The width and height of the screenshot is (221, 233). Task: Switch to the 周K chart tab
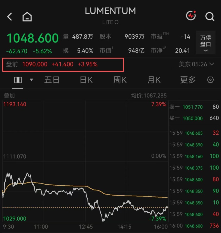(x=120, y=80)
